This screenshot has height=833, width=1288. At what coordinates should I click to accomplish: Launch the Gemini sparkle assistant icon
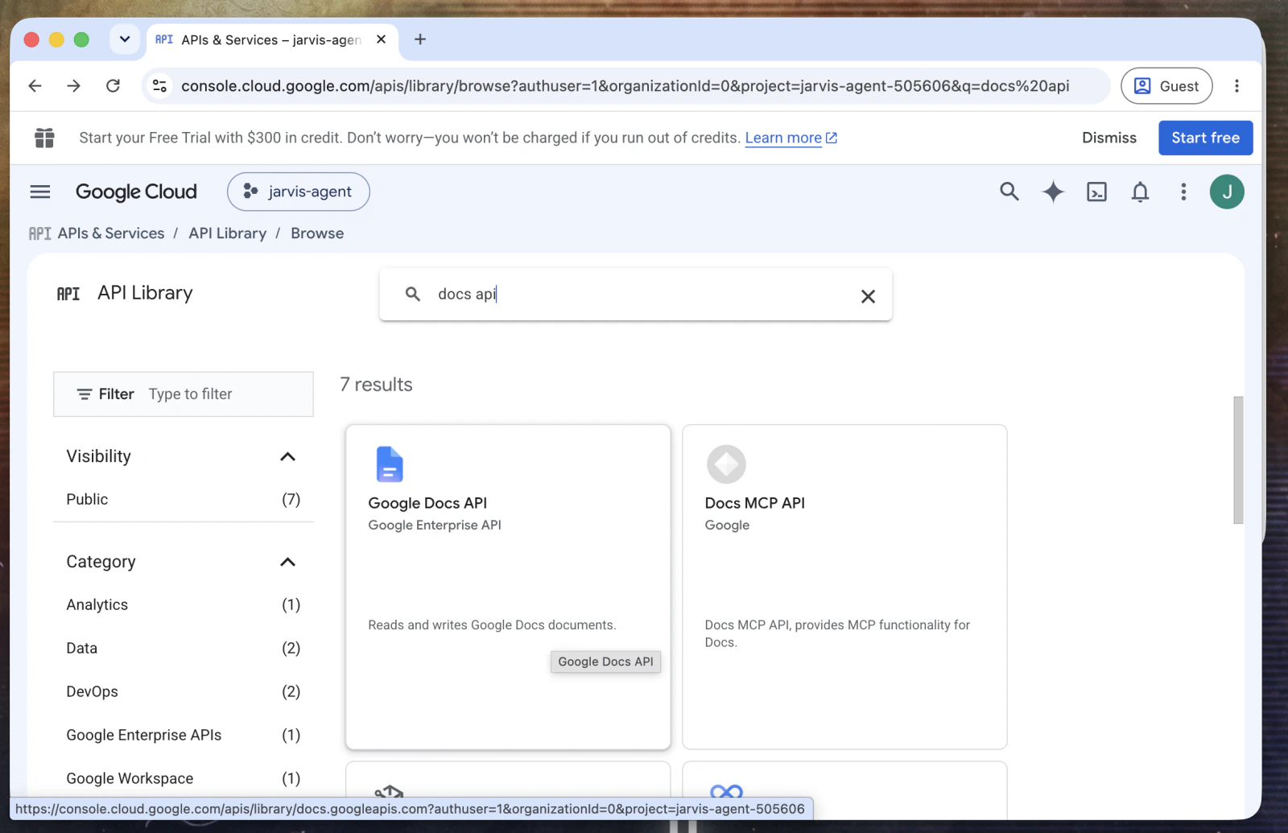[1053, 192]
